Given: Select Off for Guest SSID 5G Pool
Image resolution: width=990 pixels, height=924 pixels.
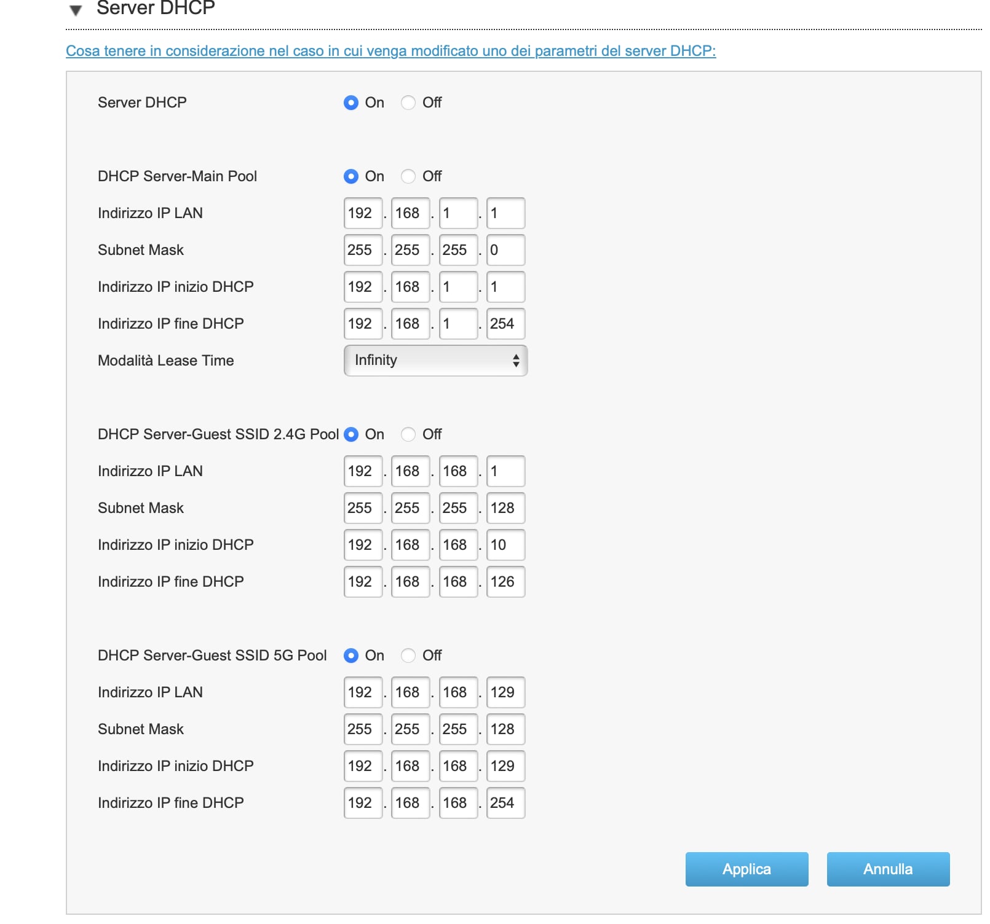Looking at the screenshot, I should (408, 656).
